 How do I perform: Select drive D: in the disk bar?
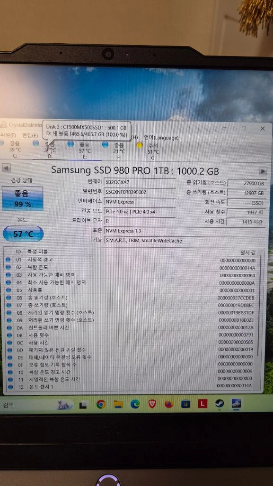50,150
